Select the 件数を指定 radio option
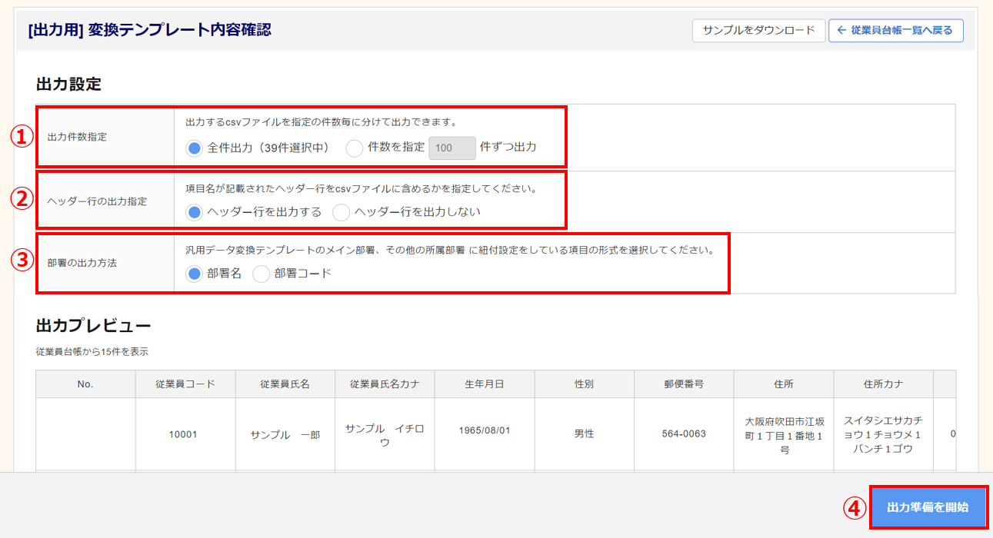 pos(354,148)
